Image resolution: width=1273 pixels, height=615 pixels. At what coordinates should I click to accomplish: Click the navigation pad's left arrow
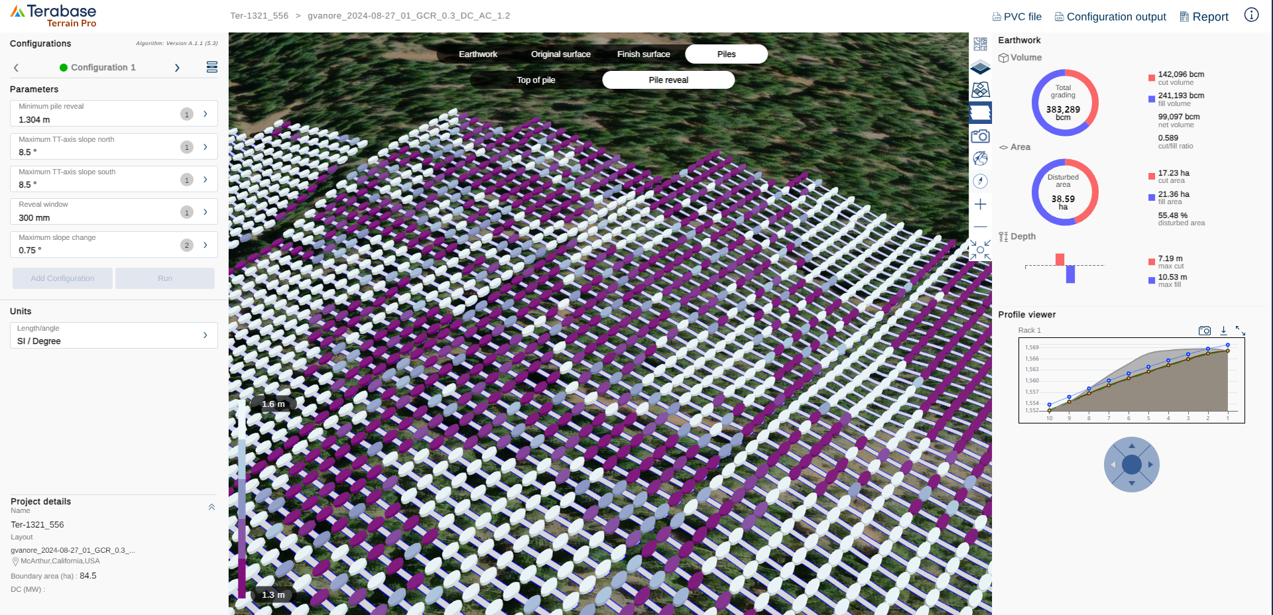(x=1113, y=465)
